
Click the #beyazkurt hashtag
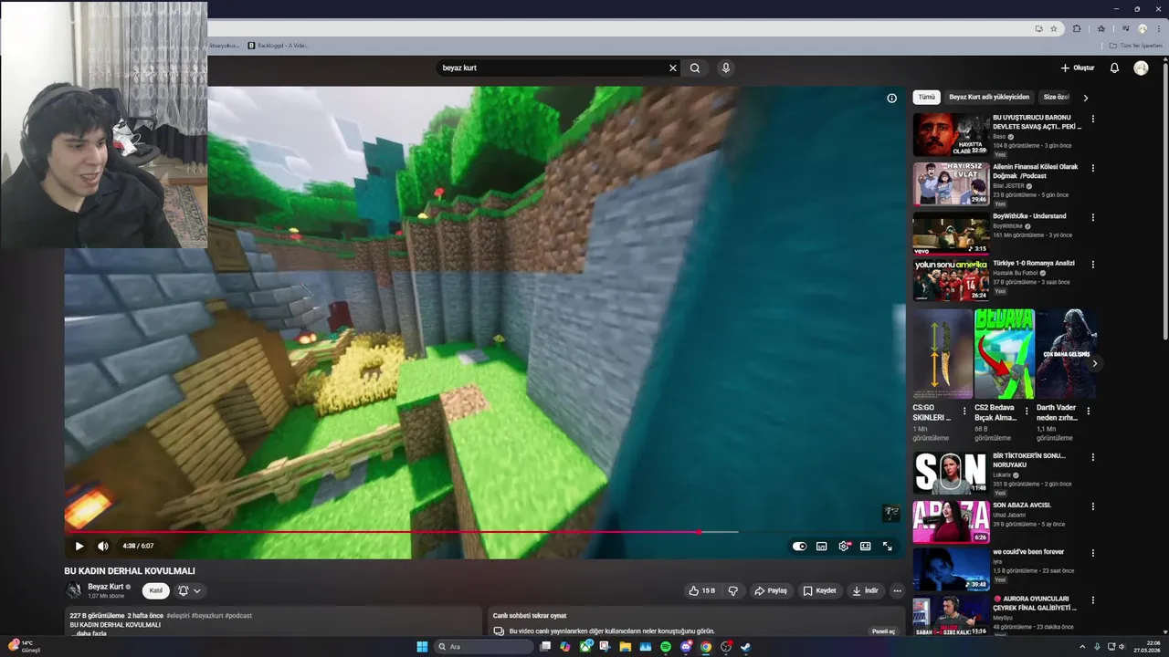(x=209, y=616)
